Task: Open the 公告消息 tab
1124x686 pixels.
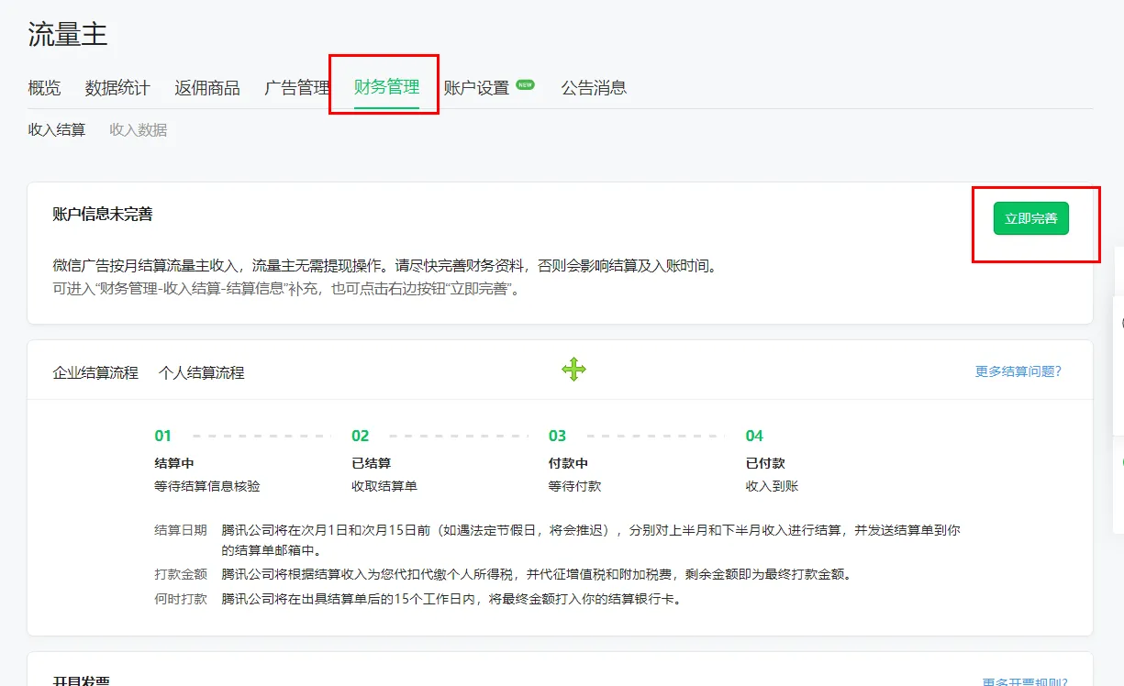Action: 594,87
